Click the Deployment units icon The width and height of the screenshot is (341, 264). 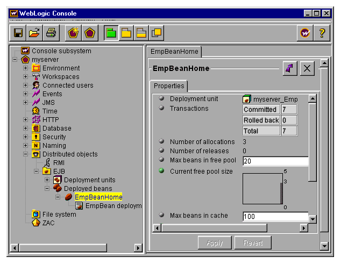coord(58,180)
